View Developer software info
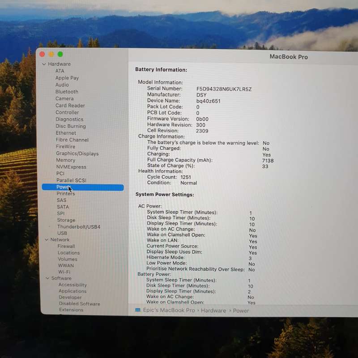Viewport: 358px width, 358px height. point(70,297)
